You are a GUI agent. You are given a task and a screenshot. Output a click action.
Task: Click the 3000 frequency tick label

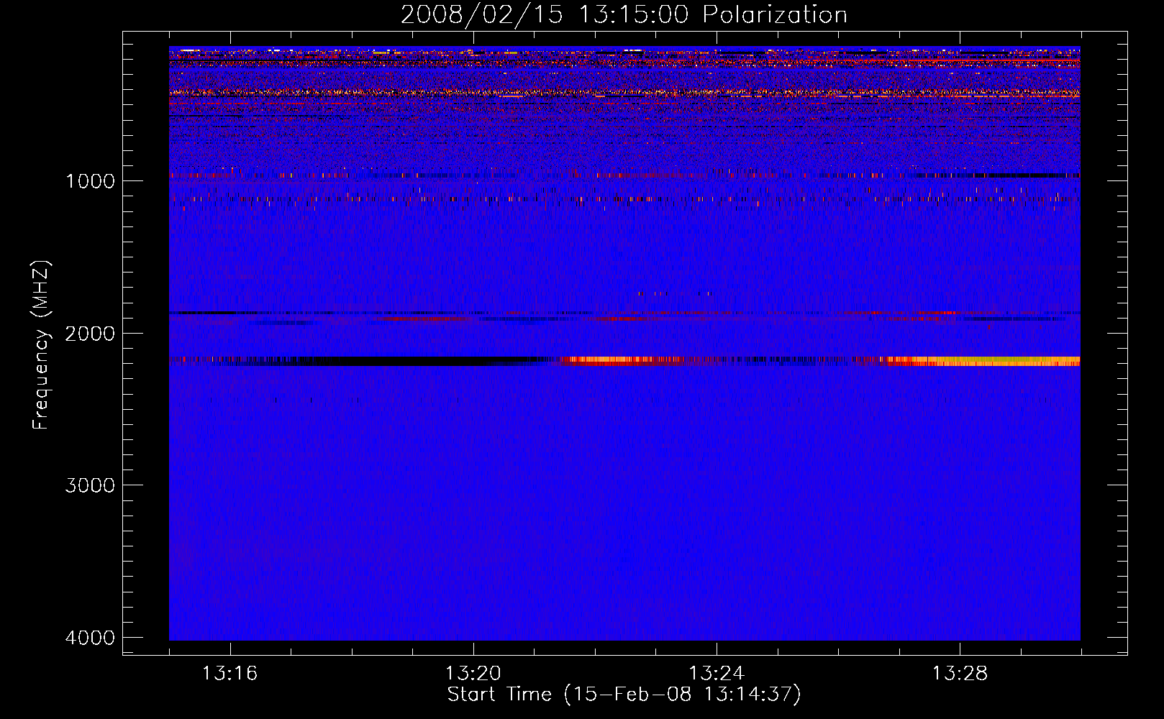click(x=90, y=485)
